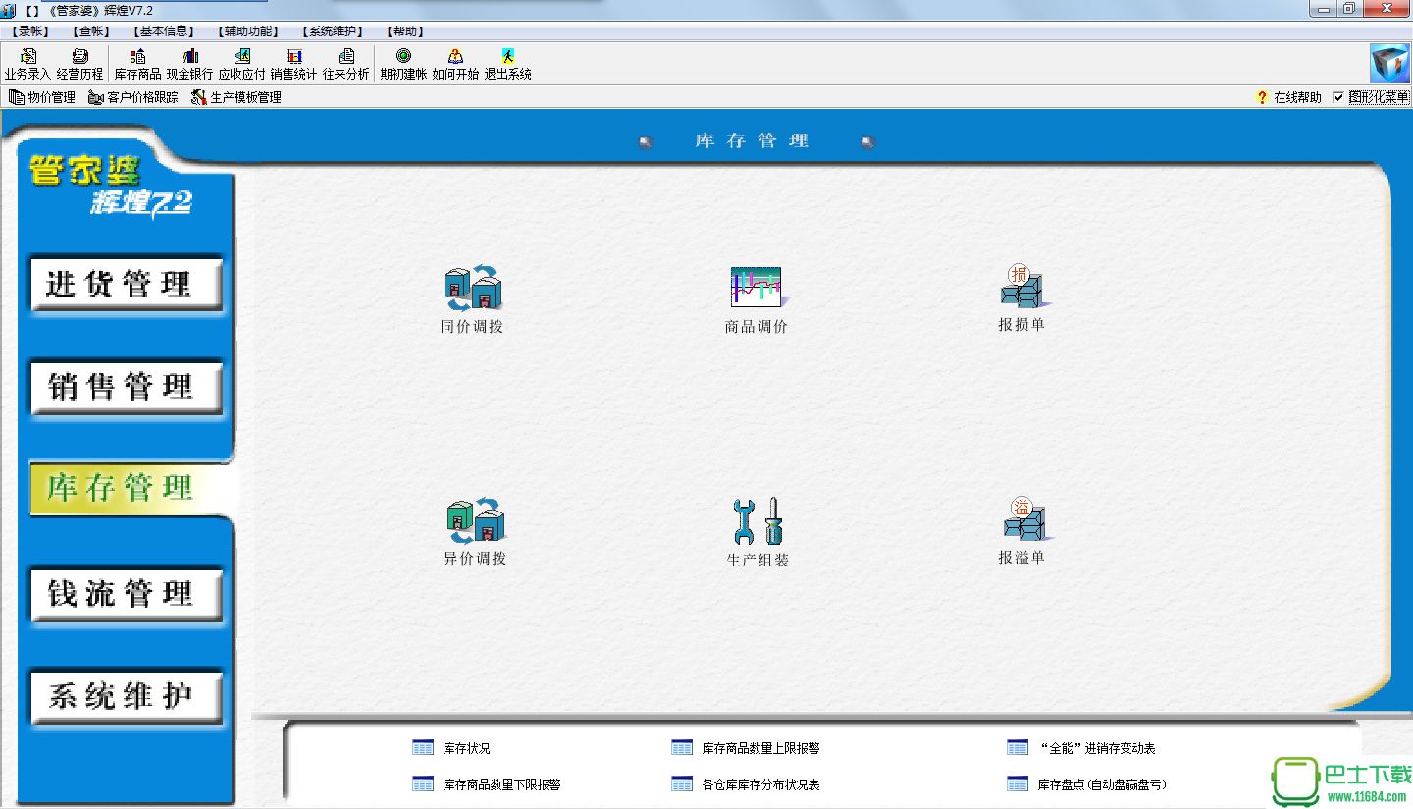
Task: Open 库存盘点(自动盘赢盘亏) report
Action: 1102,784
